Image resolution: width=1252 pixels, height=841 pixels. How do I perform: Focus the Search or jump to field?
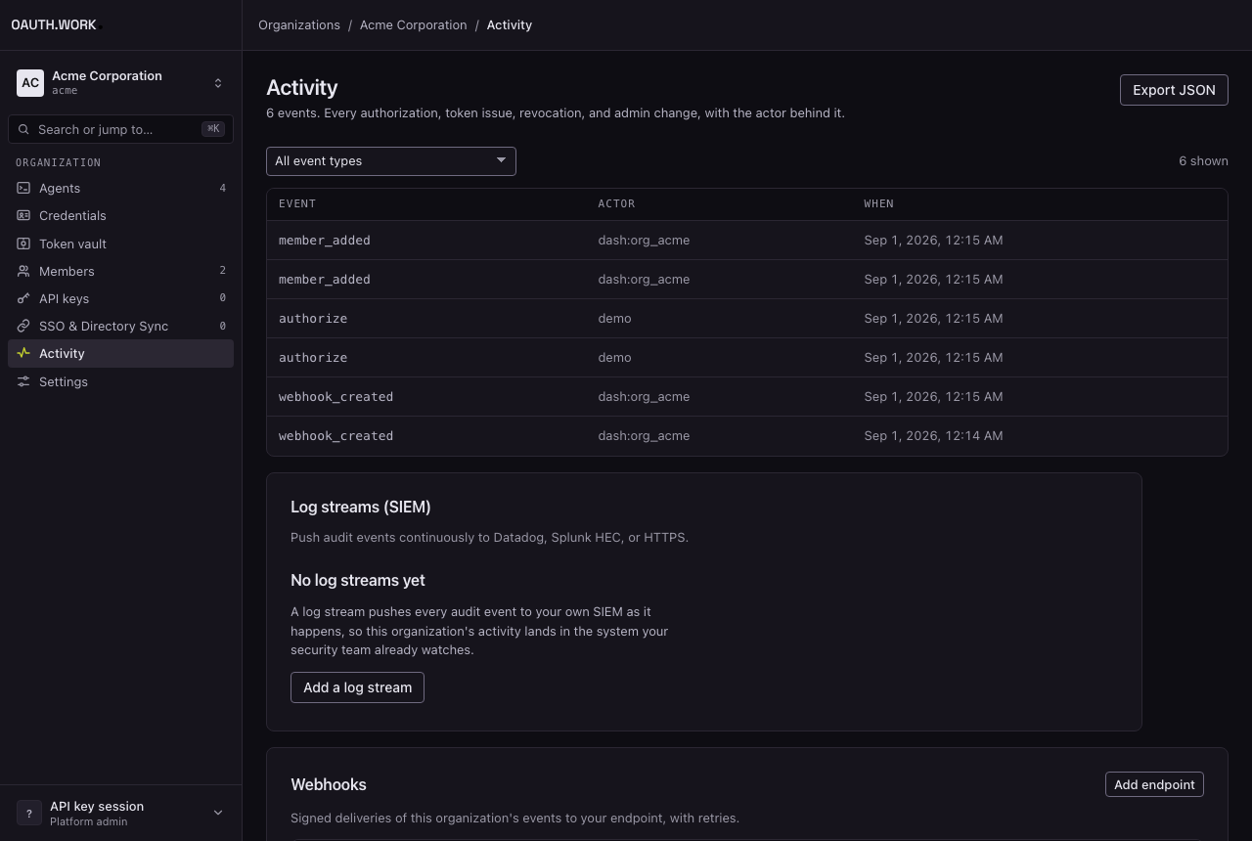coord(120,129)
